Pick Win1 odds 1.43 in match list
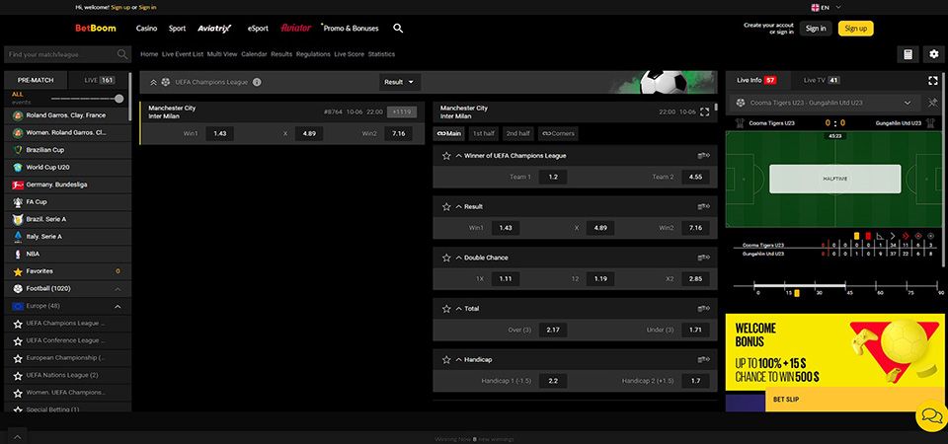 coord(219,133)
